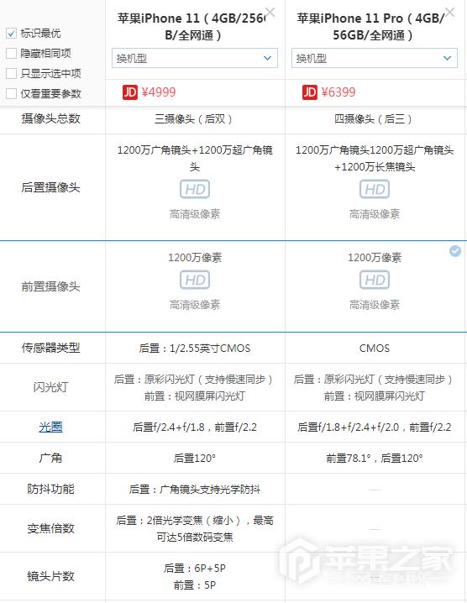Viewport: 467px width, 603px height.
Task: Select the 广角 row label
Action: [50, 458]
